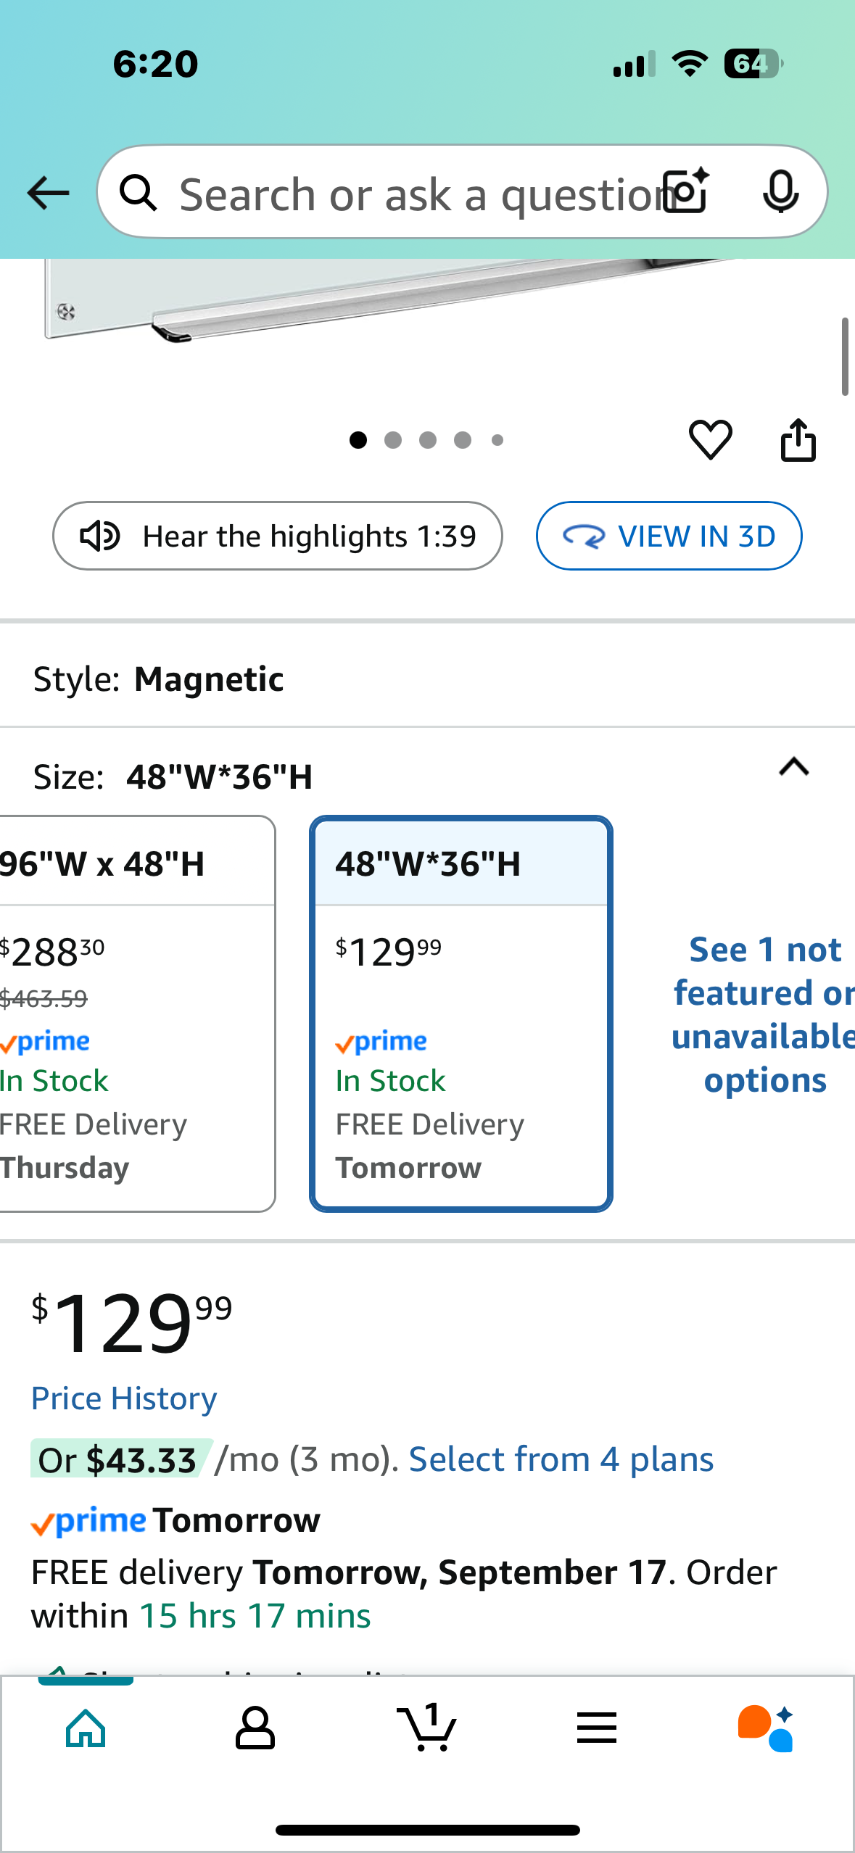Image resolution: width=855 pixels, height=1853 pixels.
Task: Open Price History link
Action: [x=124, y=1398]
